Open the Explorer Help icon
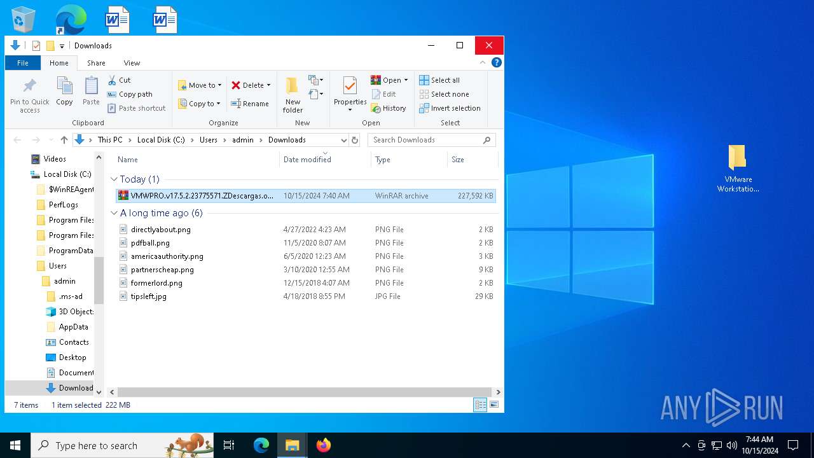 pyautogui.click(x=497, y=62)
